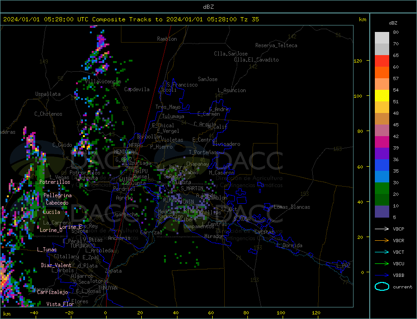Screen dimensions: 417x319
Task: Click the S_Francisco map label
Action: (x=182, y=85)
